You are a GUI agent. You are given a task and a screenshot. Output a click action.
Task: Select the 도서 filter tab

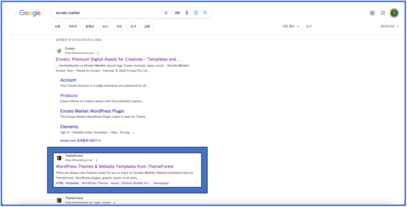pos(133,26)
